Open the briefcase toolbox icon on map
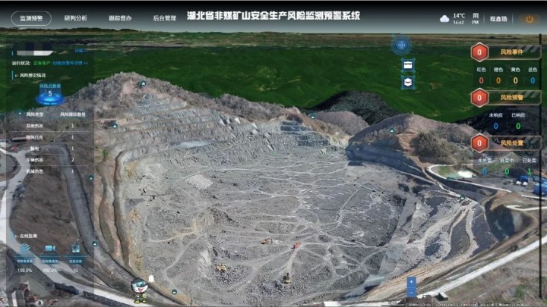Viewport: 547px width, 307px height. [408, 65]
